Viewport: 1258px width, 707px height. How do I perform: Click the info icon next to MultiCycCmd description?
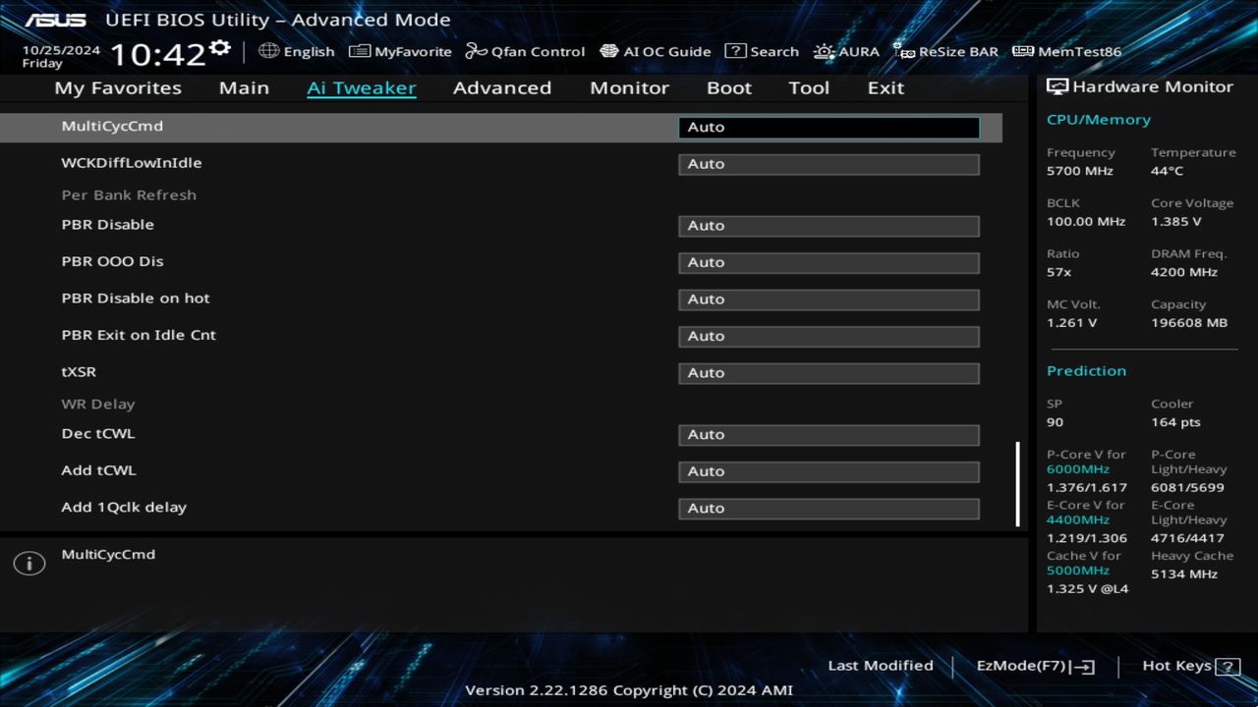tap(29, 563)
